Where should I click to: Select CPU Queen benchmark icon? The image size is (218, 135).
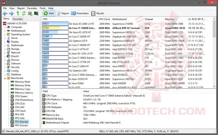(x=12, y=96)
